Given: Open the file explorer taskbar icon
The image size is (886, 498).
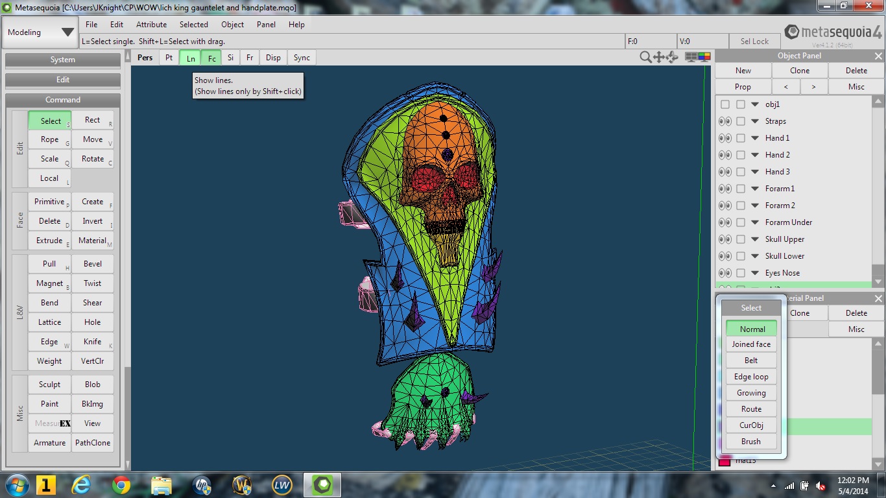Looking at the screenshot, I should tap(161, 484).
